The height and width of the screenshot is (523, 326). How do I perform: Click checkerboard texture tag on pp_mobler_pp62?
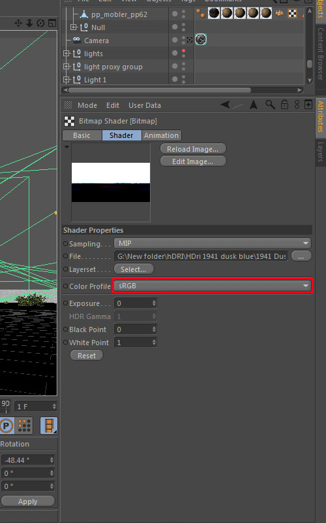[292, 13]
